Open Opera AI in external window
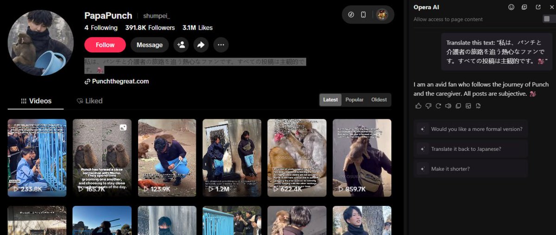Viewport: 556px width, 235px height. point(538,7)
